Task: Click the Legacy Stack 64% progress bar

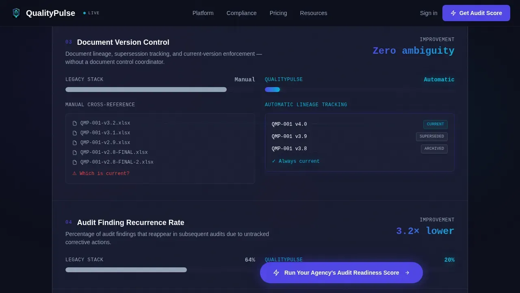Action: [x=160, y=270]
